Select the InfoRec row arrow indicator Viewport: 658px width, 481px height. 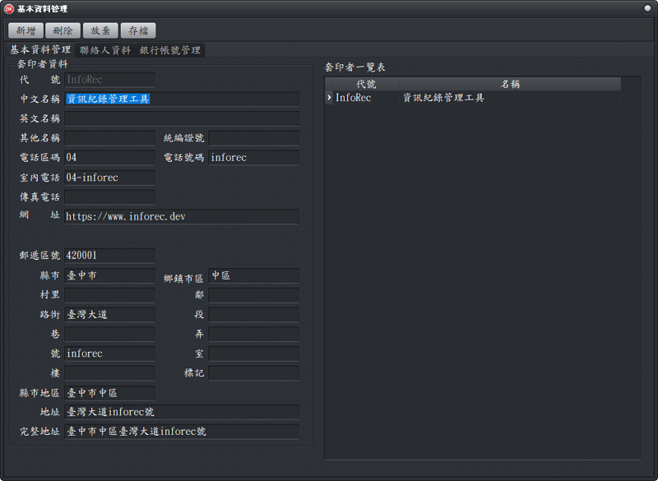329,98
